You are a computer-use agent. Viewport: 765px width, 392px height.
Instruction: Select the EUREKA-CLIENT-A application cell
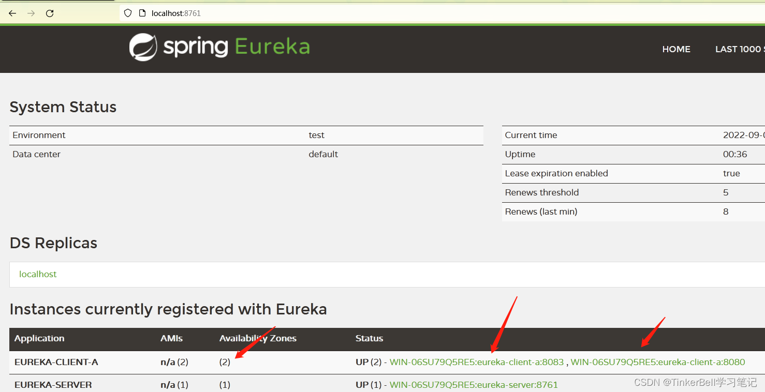56,362
